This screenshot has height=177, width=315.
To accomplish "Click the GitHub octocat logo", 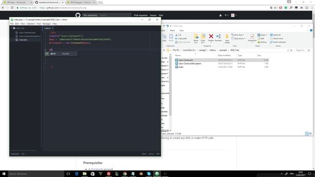I will [78, 15].
